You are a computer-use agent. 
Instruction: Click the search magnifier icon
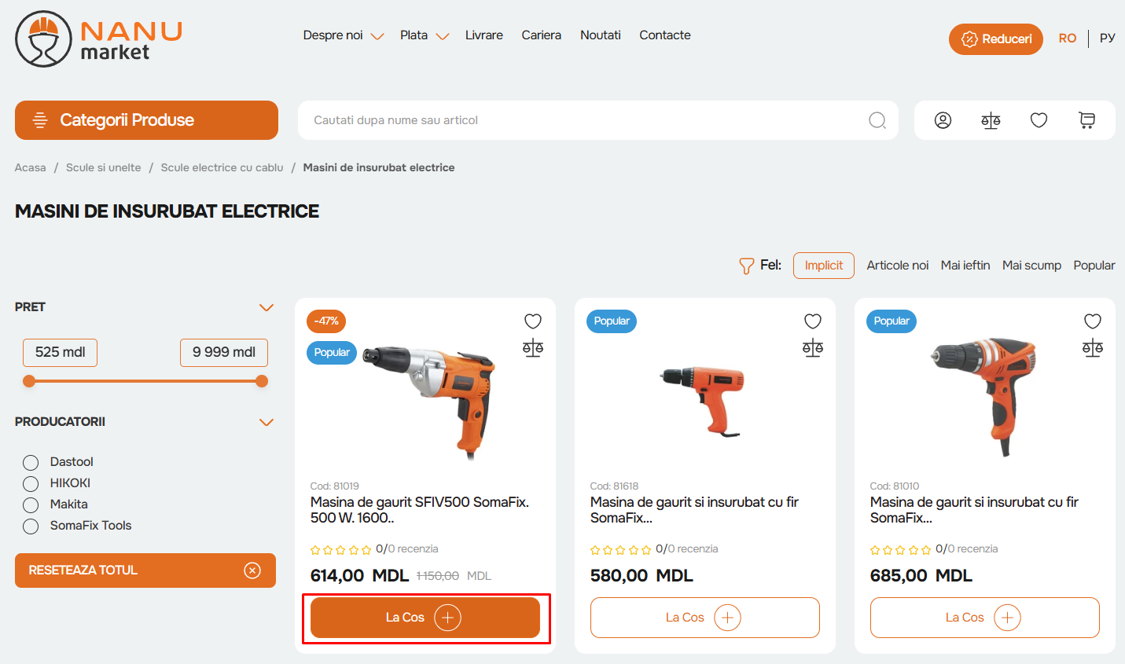pyautogui.click(x=877, y=120)
